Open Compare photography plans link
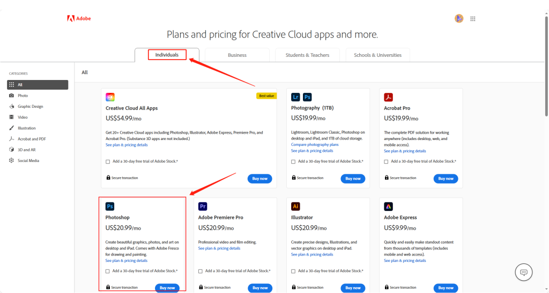 coord(315,144)
